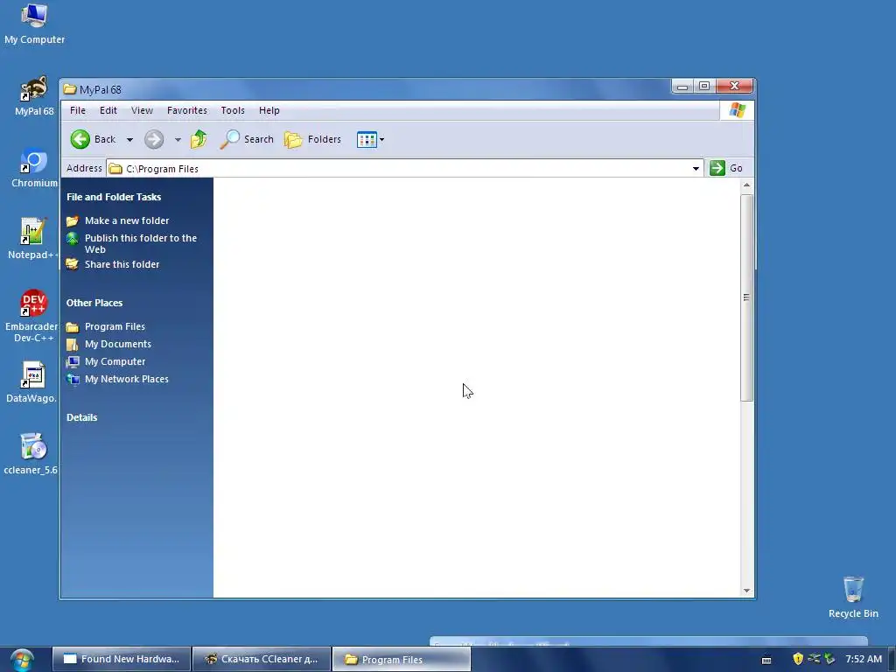The width and height of the screenshot is (896, 672).
Task: Click Make a new folder
Action: [x=127, y=220]
